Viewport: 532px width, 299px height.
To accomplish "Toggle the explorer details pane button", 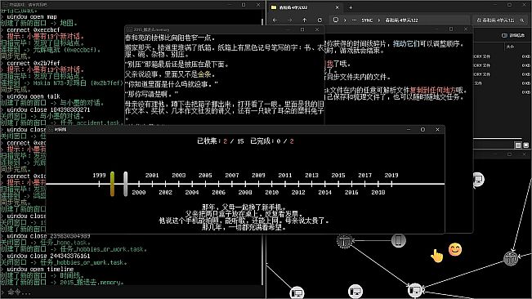I will pos(512,35).
